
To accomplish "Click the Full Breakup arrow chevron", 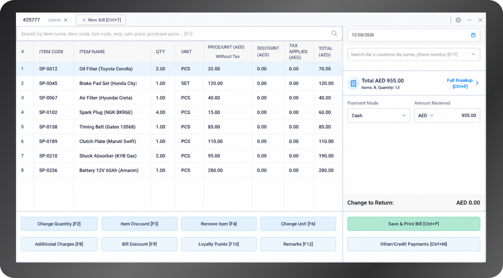I will click(x=477, y=83).
